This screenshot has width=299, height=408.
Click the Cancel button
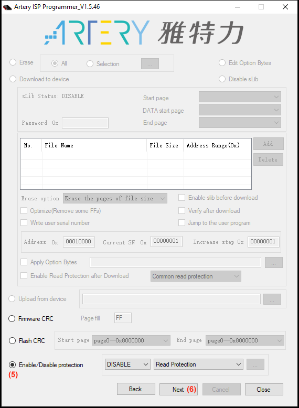(221, 390)
